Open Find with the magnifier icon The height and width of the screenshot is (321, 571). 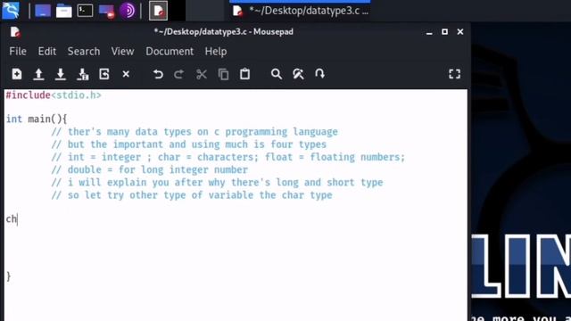(277, 74)
